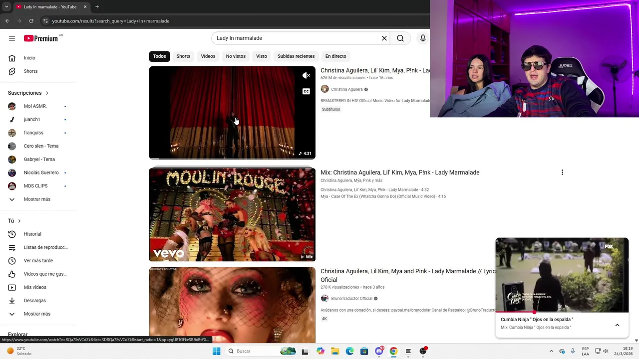639x359 pixels.
Task: Select the Todos filter chip
Action: (x=160, y=56)
